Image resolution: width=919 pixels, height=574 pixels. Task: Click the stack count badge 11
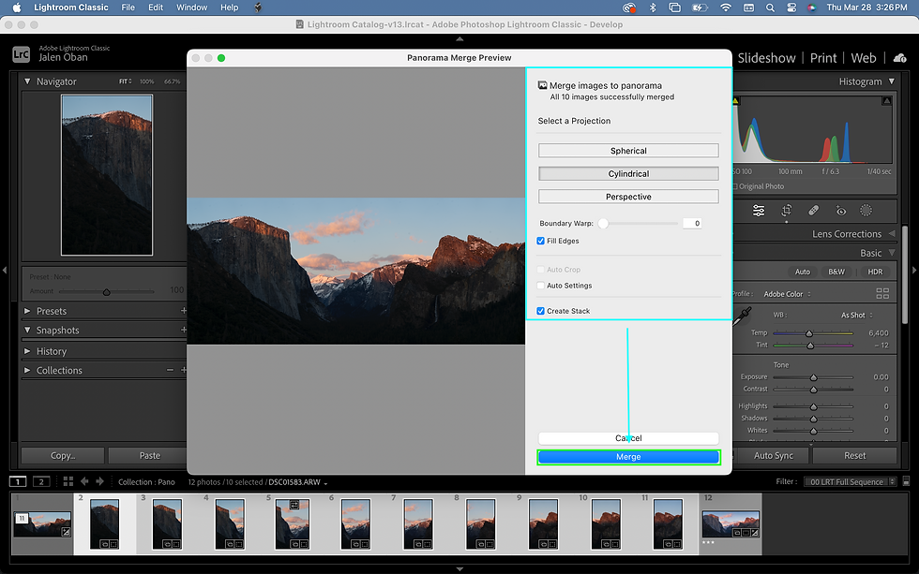tap(22, 518)
